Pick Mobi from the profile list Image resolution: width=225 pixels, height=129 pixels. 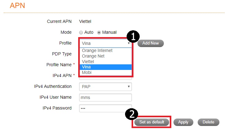87,72
